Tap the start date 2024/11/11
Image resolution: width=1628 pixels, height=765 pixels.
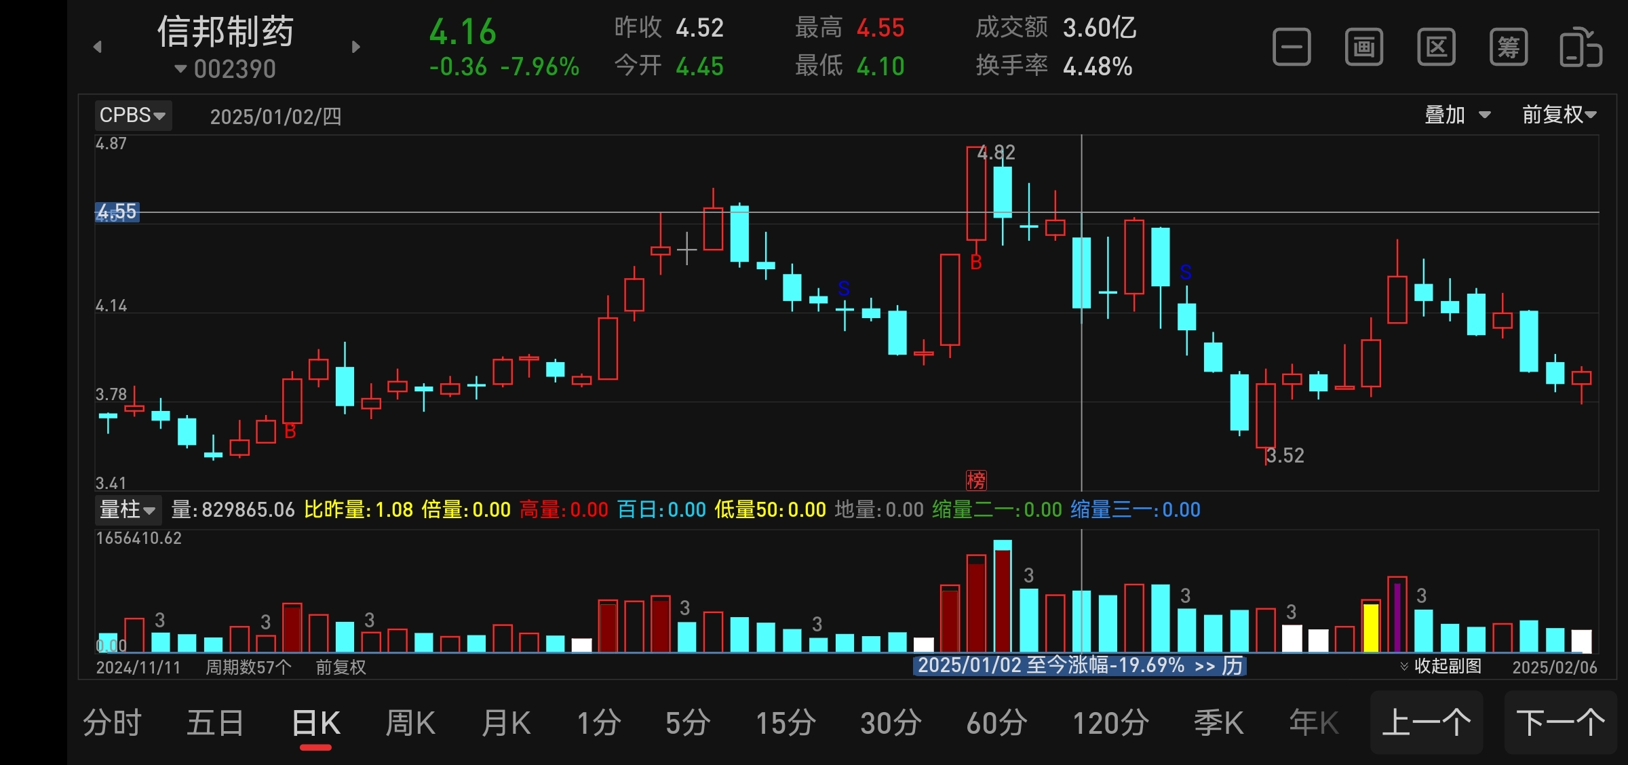[x=138, y=667]
